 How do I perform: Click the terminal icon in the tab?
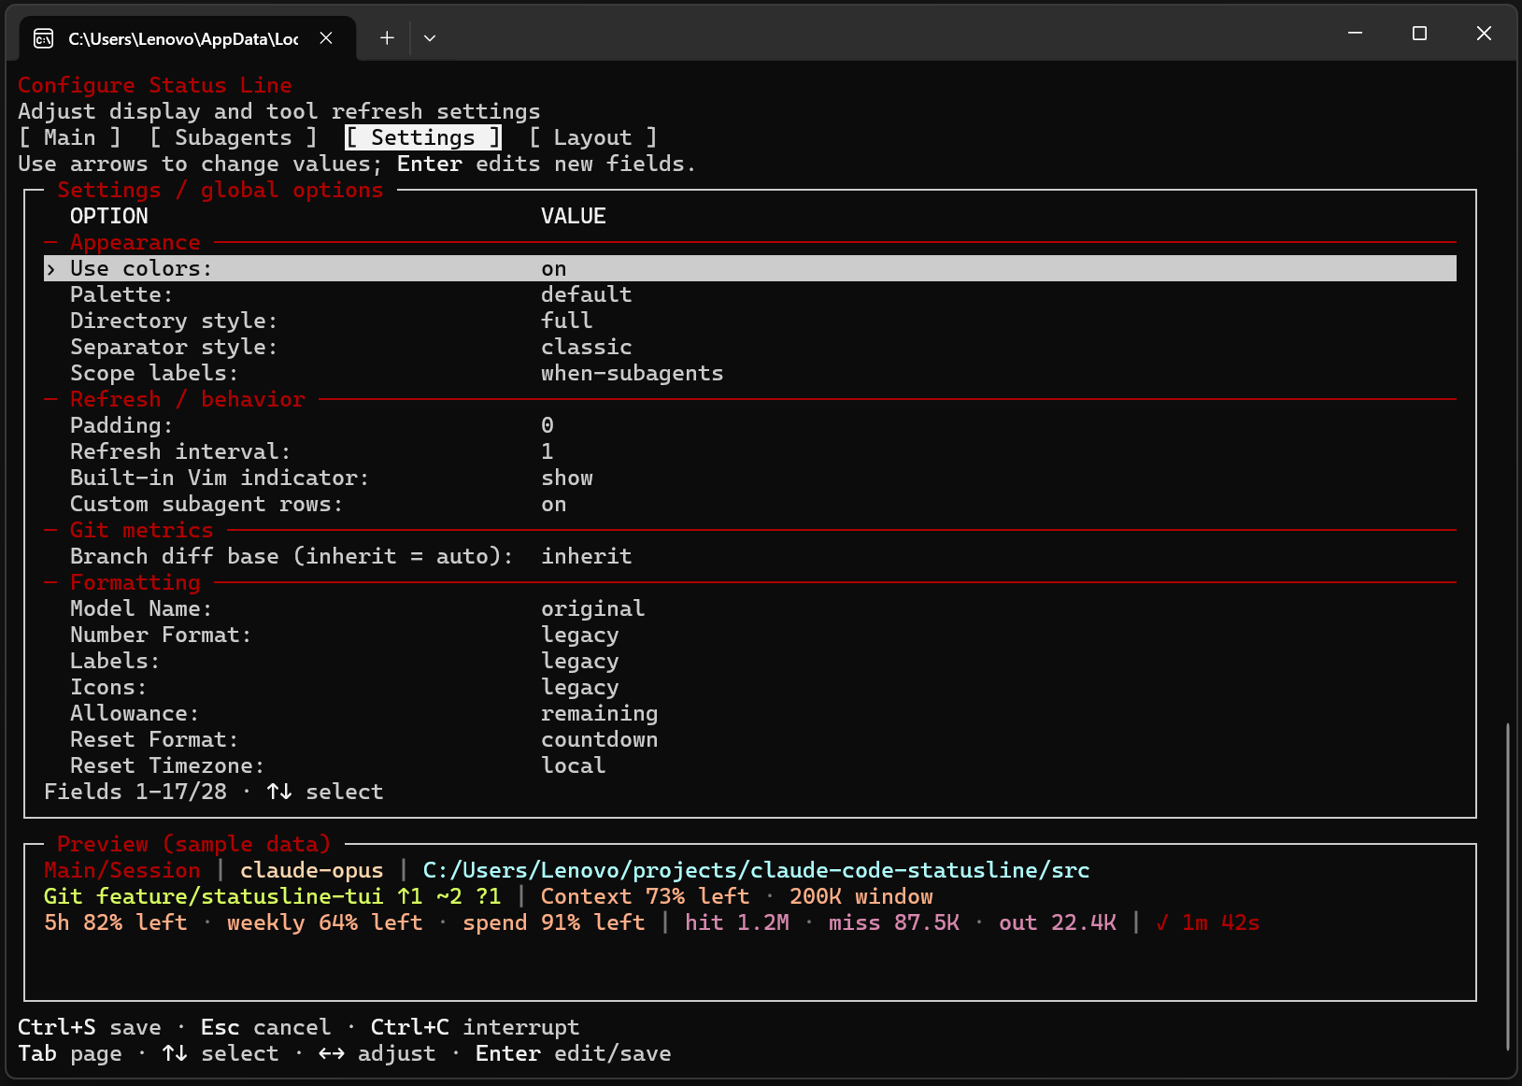click(x=43, y=38)
